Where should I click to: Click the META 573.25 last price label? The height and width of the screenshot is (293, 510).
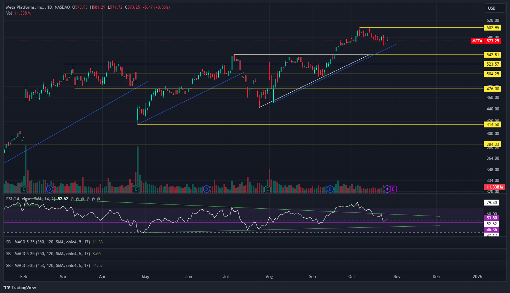(486, 41)
